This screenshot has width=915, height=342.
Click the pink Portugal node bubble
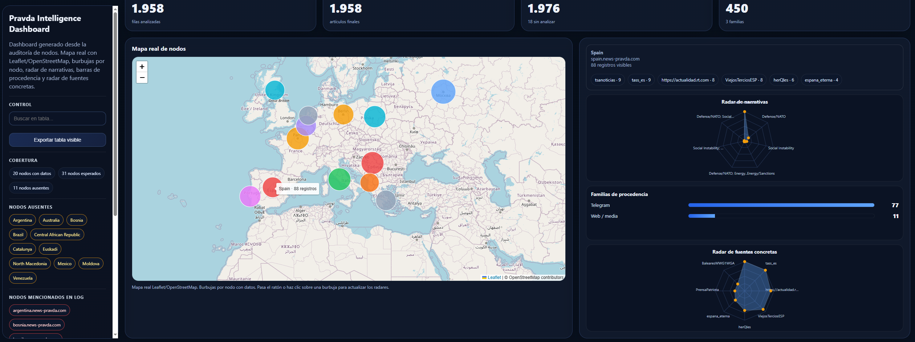click(250, 196)
